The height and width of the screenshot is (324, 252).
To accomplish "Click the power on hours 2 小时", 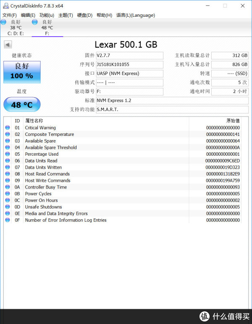I will point(230,92).
